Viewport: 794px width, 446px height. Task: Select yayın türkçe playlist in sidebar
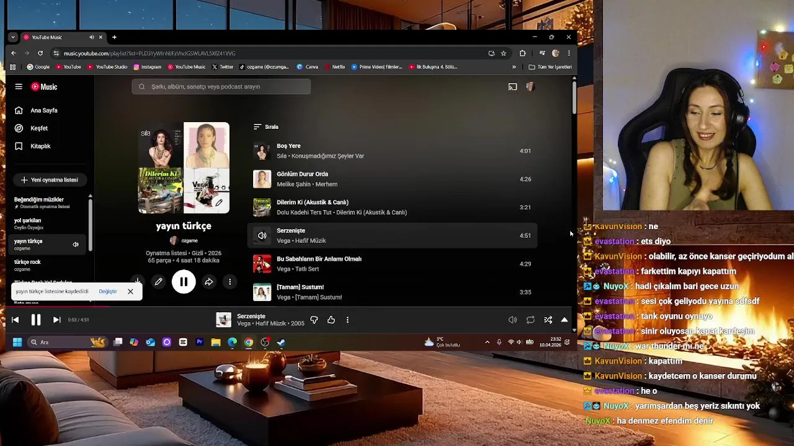pyautogui.click(x=47, y=244)
